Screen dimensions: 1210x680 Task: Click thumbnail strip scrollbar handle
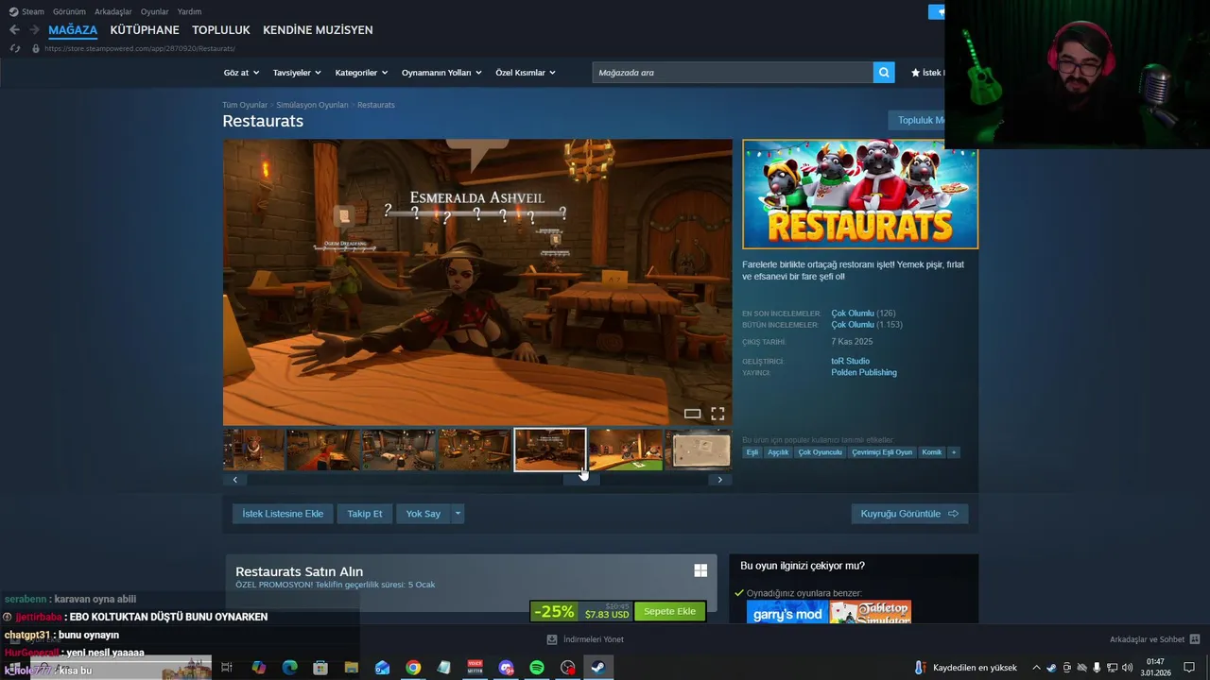(x=580, y=480)
